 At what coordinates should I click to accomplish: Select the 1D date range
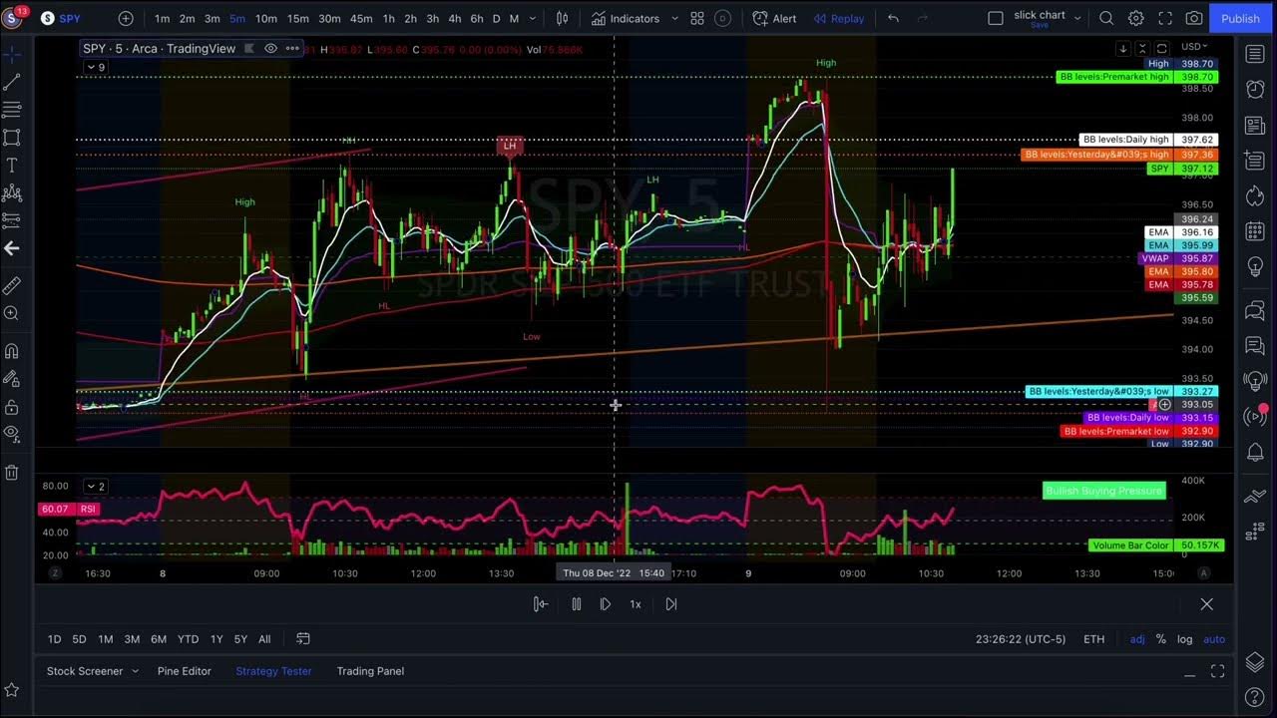(54, 639)
